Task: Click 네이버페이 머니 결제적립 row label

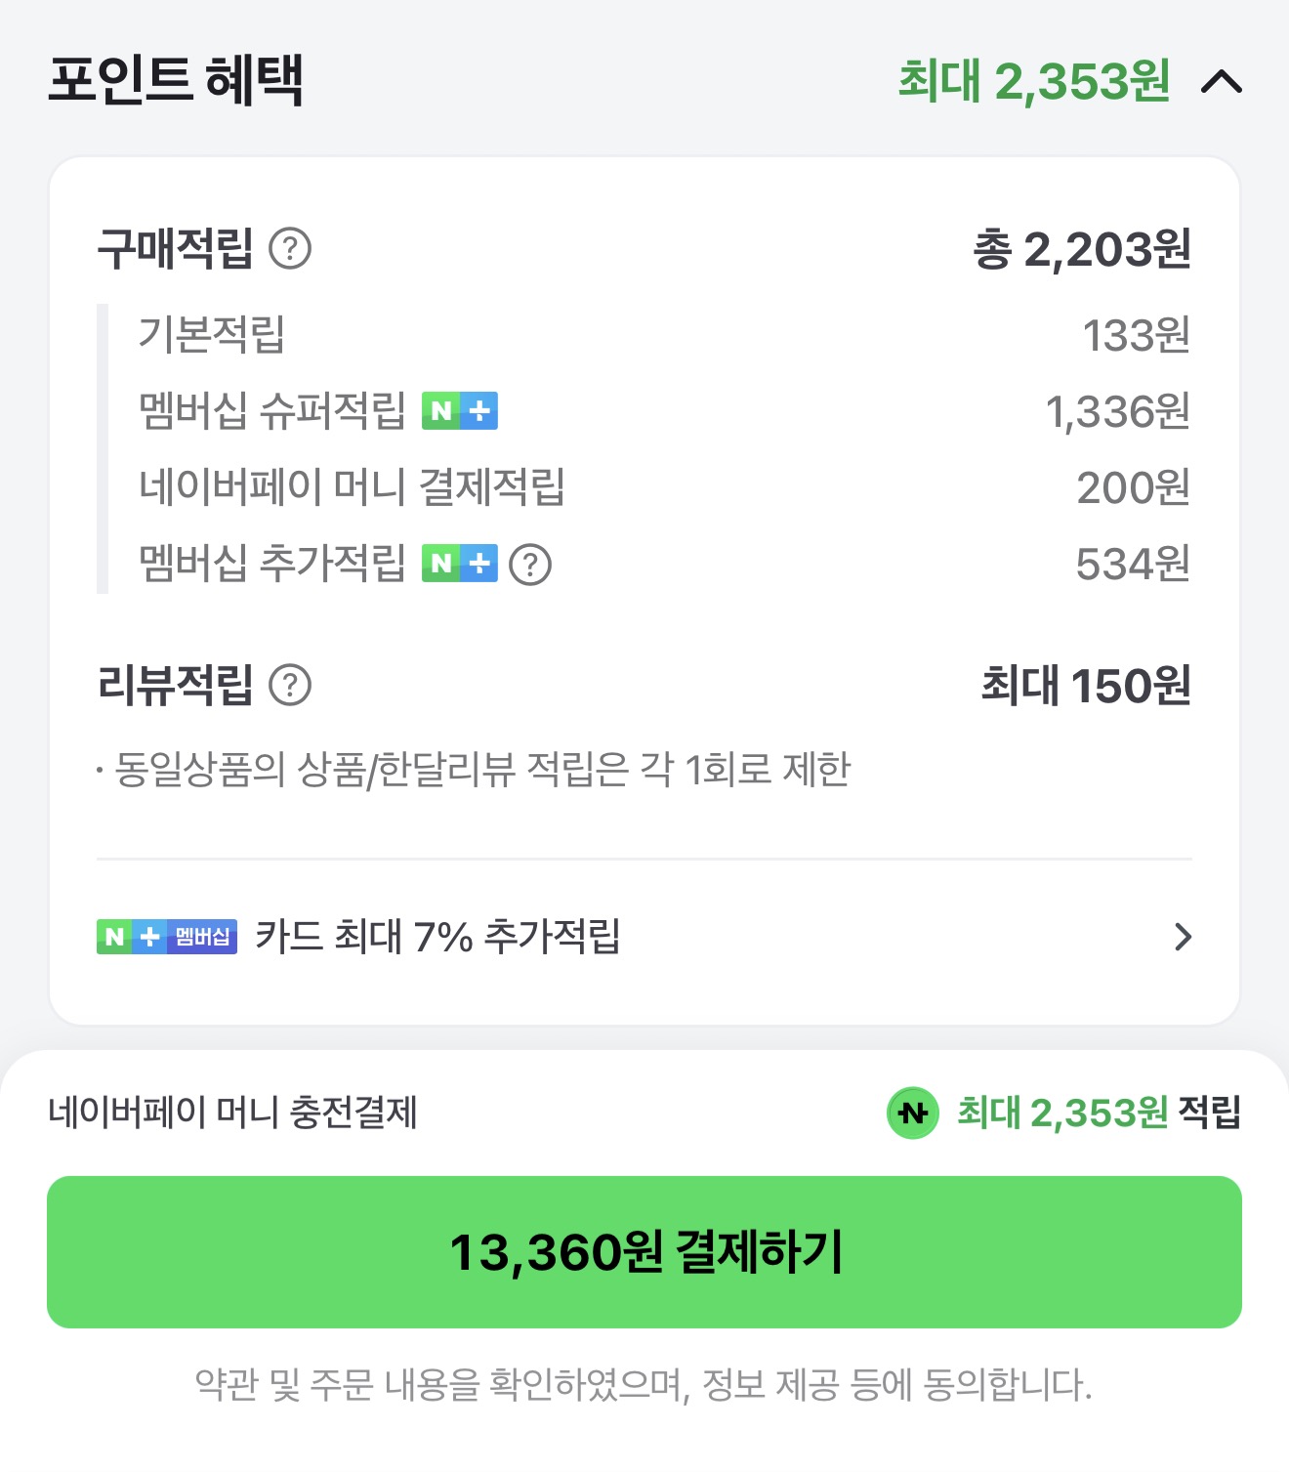Action: pyautogui.click(x=352, y=487)
